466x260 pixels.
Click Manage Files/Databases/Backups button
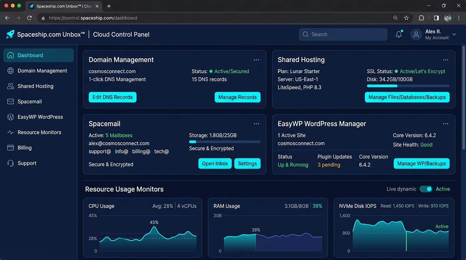(407, 97)
